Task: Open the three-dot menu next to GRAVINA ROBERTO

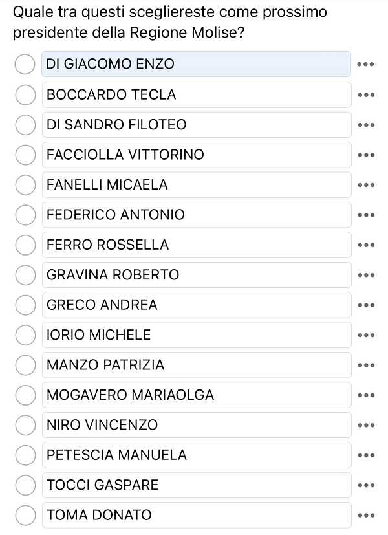Action: [366, 275]
